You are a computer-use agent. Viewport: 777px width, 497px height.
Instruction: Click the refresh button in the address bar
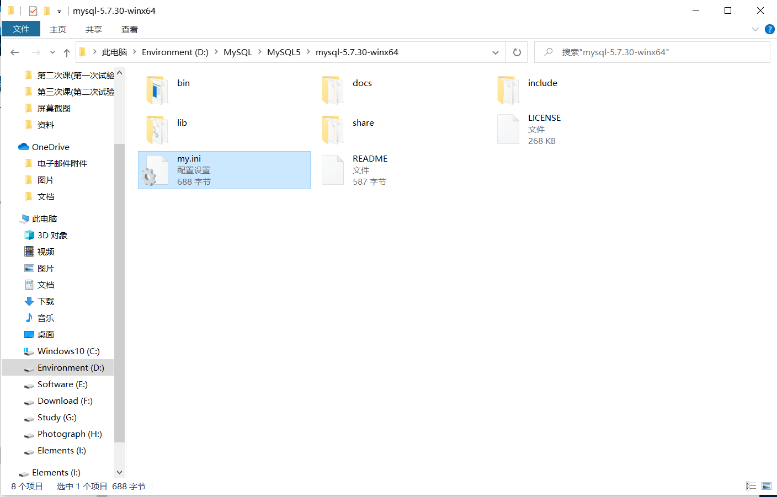[x=517, y=52]
